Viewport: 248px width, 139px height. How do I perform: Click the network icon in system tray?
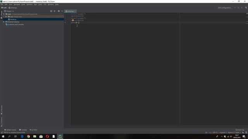[x=228, y=136]
